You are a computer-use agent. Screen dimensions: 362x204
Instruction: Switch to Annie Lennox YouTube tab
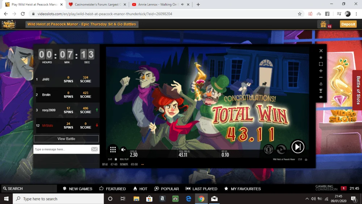tap(158, 4)
